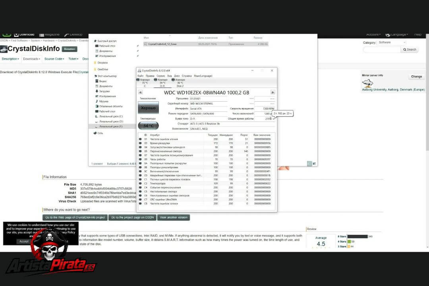The image size is (429, 286).
Task: Select the Disk 2 tab at 36 °C
Action: 180,83
